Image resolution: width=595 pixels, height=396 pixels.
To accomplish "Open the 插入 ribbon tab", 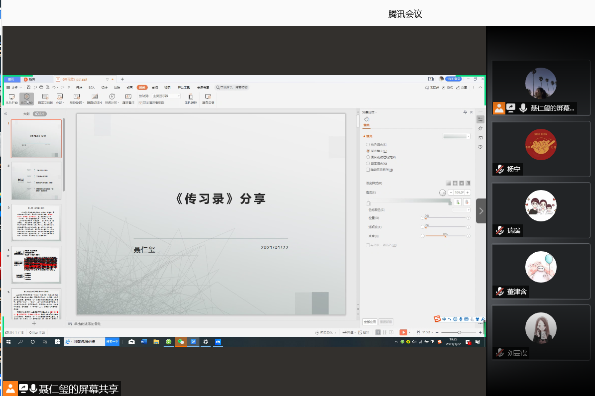I will tap(92, 87).
